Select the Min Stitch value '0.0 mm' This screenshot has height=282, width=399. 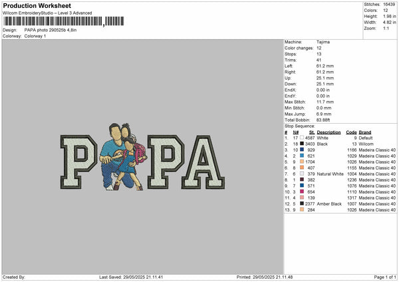[324, 108]
